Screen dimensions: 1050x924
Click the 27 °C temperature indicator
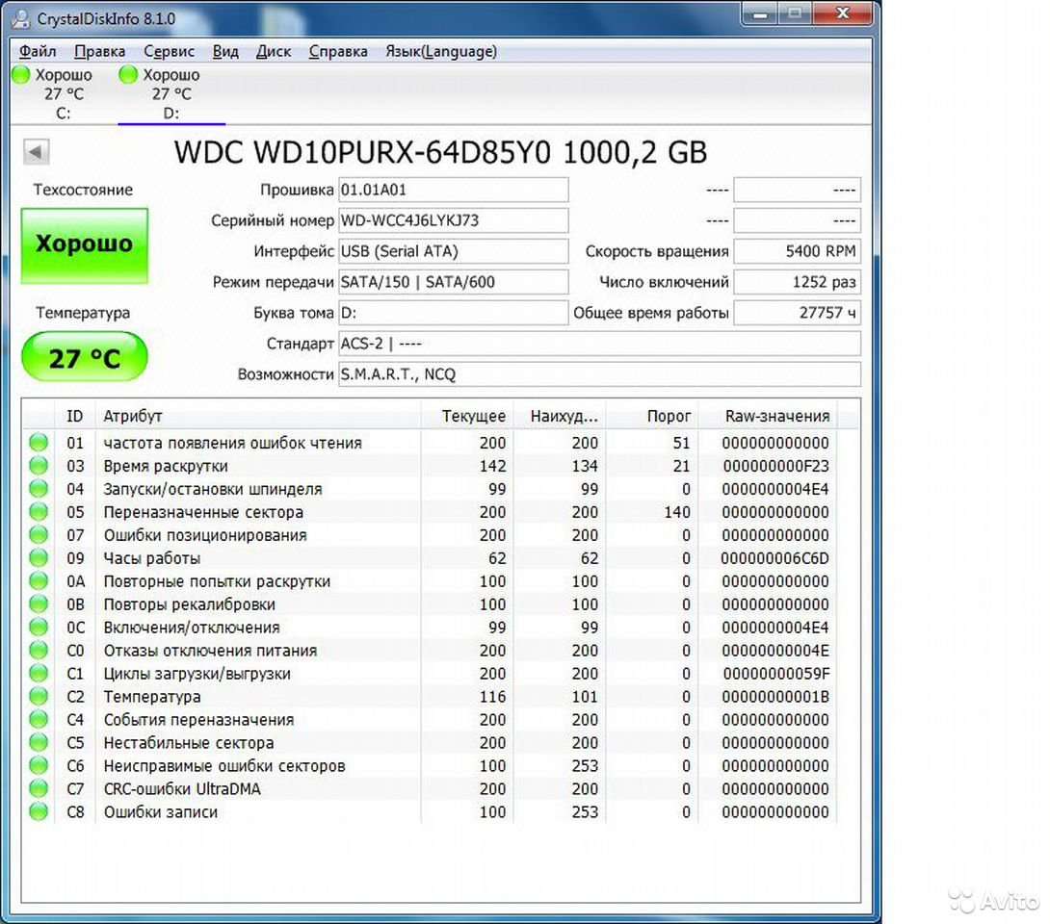click(x=85, y=357)
